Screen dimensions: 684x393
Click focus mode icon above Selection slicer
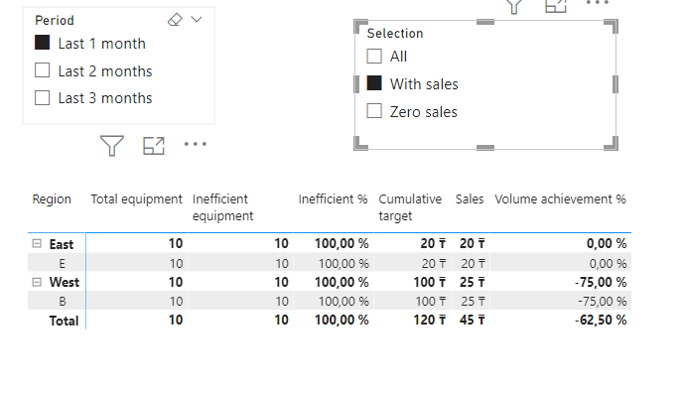tap(556, 6)
